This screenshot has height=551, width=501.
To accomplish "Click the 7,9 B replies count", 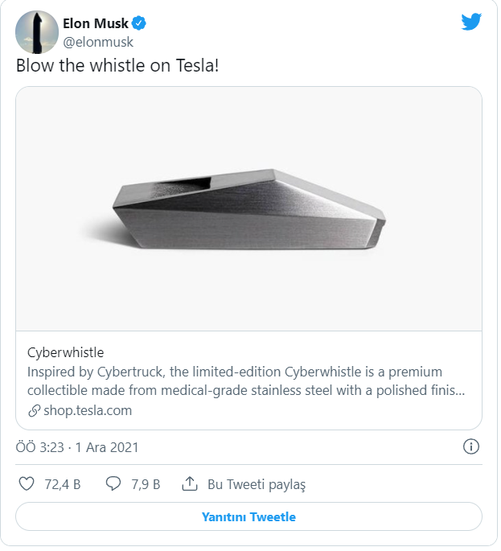I will [145, 484].
